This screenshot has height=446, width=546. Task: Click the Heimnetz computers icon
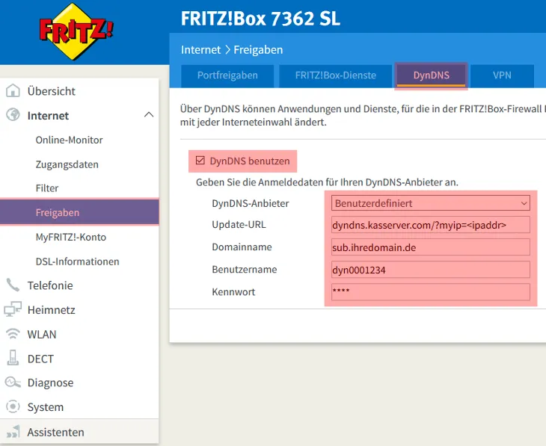pyautogui.click(x=13, y=309)
